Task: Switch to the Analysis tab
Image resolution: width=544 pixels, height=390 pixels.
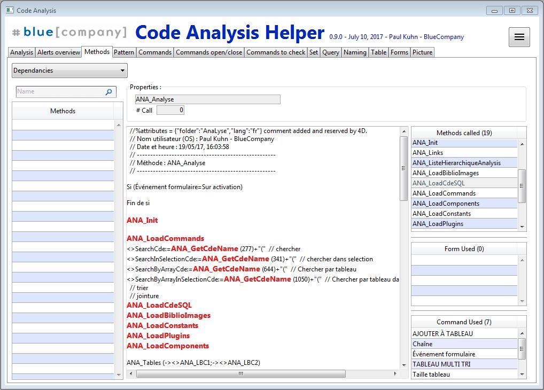Action: 21,52
